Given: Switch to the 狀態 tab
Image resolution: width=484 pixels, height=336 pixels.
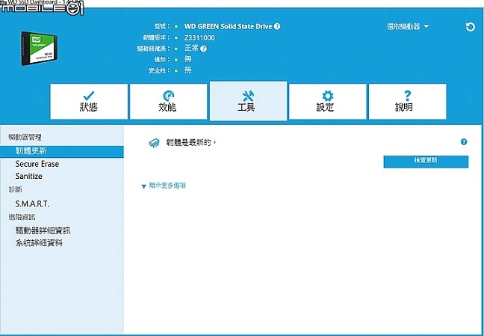Looking at the screenshot, I should (89, 101).
